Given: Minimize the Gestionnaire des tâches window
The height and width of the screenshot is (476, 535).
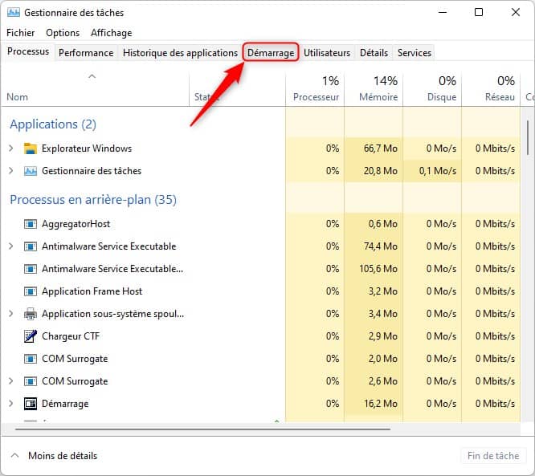Looking at the screenshot, I should (443, 12).
